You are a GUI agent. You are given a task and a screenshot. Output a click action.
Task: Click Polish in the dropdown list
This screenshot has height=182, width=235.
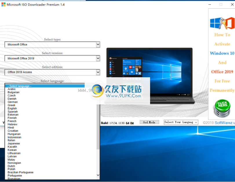click(x=11, y=169)
